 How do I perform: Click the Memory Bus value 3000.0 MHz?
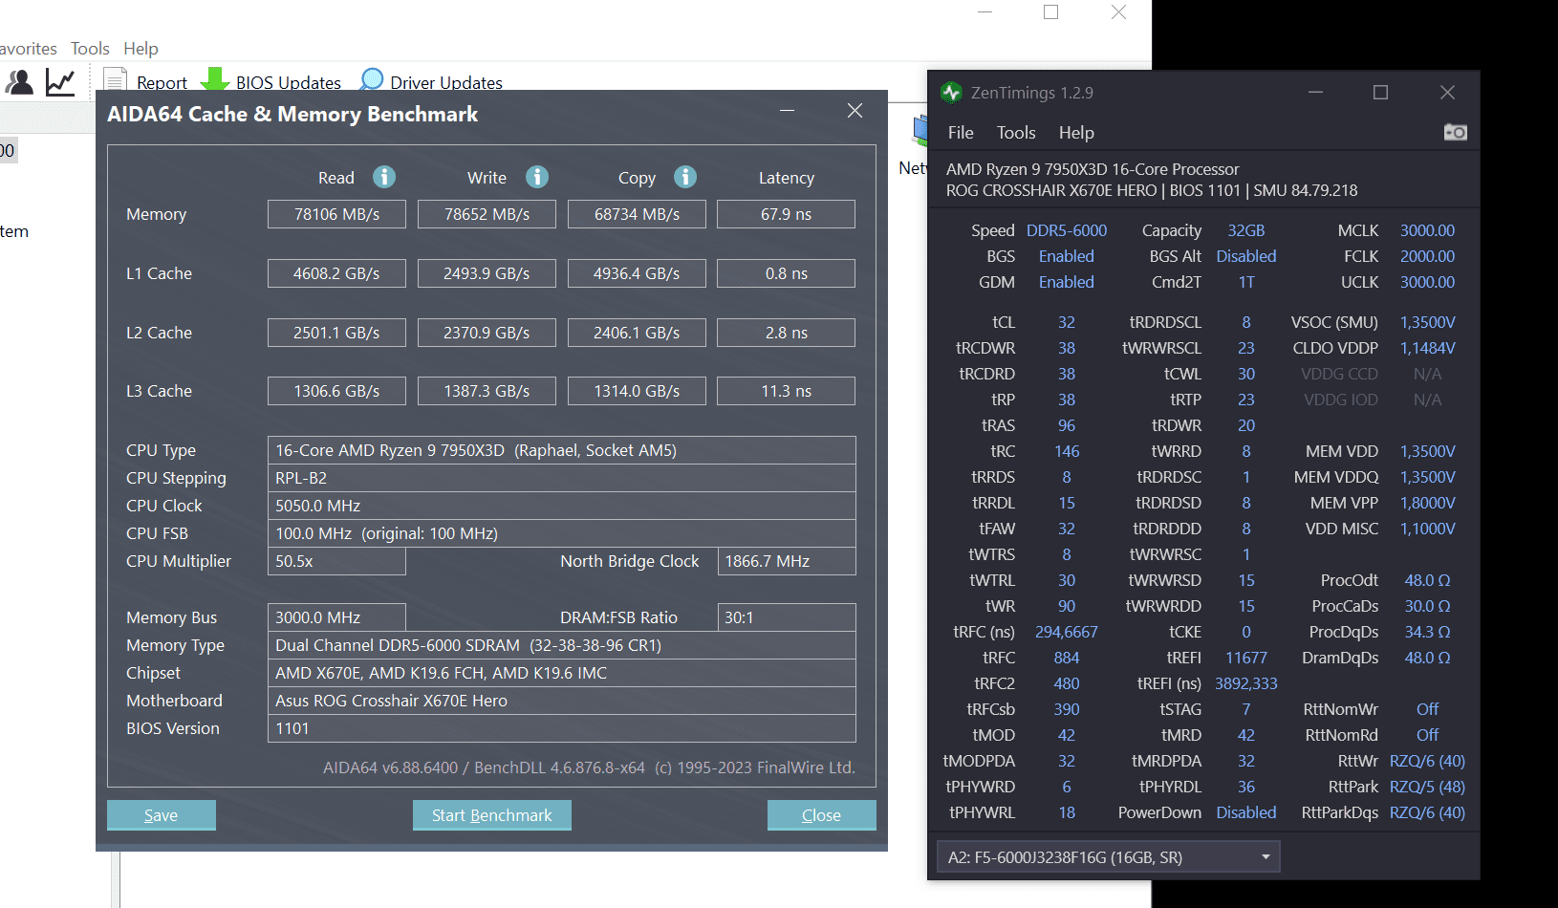click(x=336, y=617)
